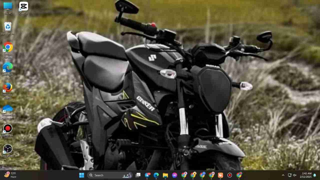
Task: Select the Mozilla Firefox desktop shortcut
Action: point(8,91)
